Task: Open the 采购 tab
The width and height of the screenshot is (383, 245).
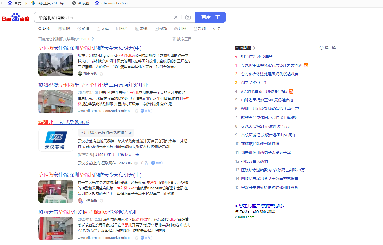Action: (200, 29)
